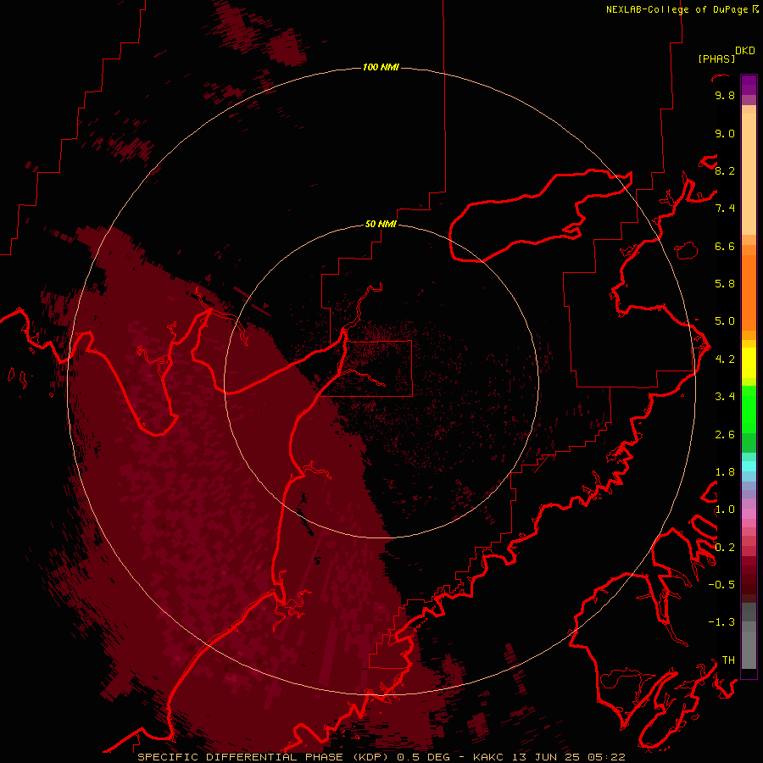Click the 8.2 legend value
Image resolution: width=763 pixels, height=763 pixels.
click(x=725, y=170)
